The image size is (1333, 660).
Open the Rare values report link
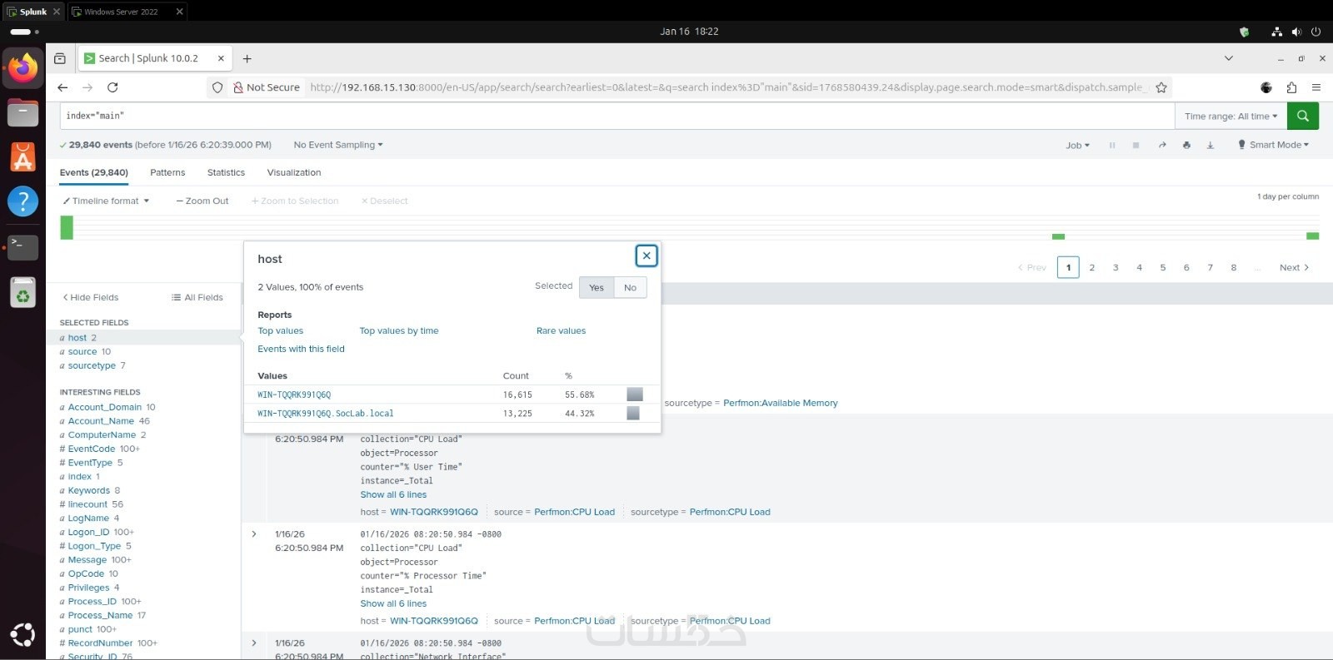(x=561, y=330)
